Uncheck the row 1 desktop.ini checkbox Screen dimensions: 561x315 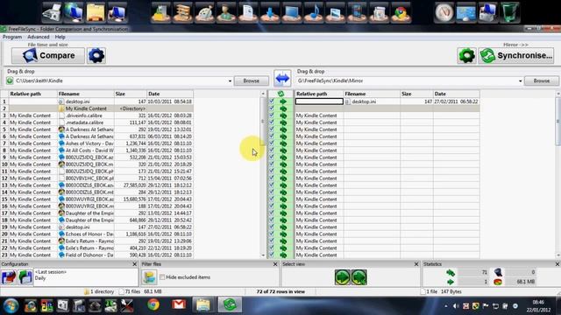point(272,101)
